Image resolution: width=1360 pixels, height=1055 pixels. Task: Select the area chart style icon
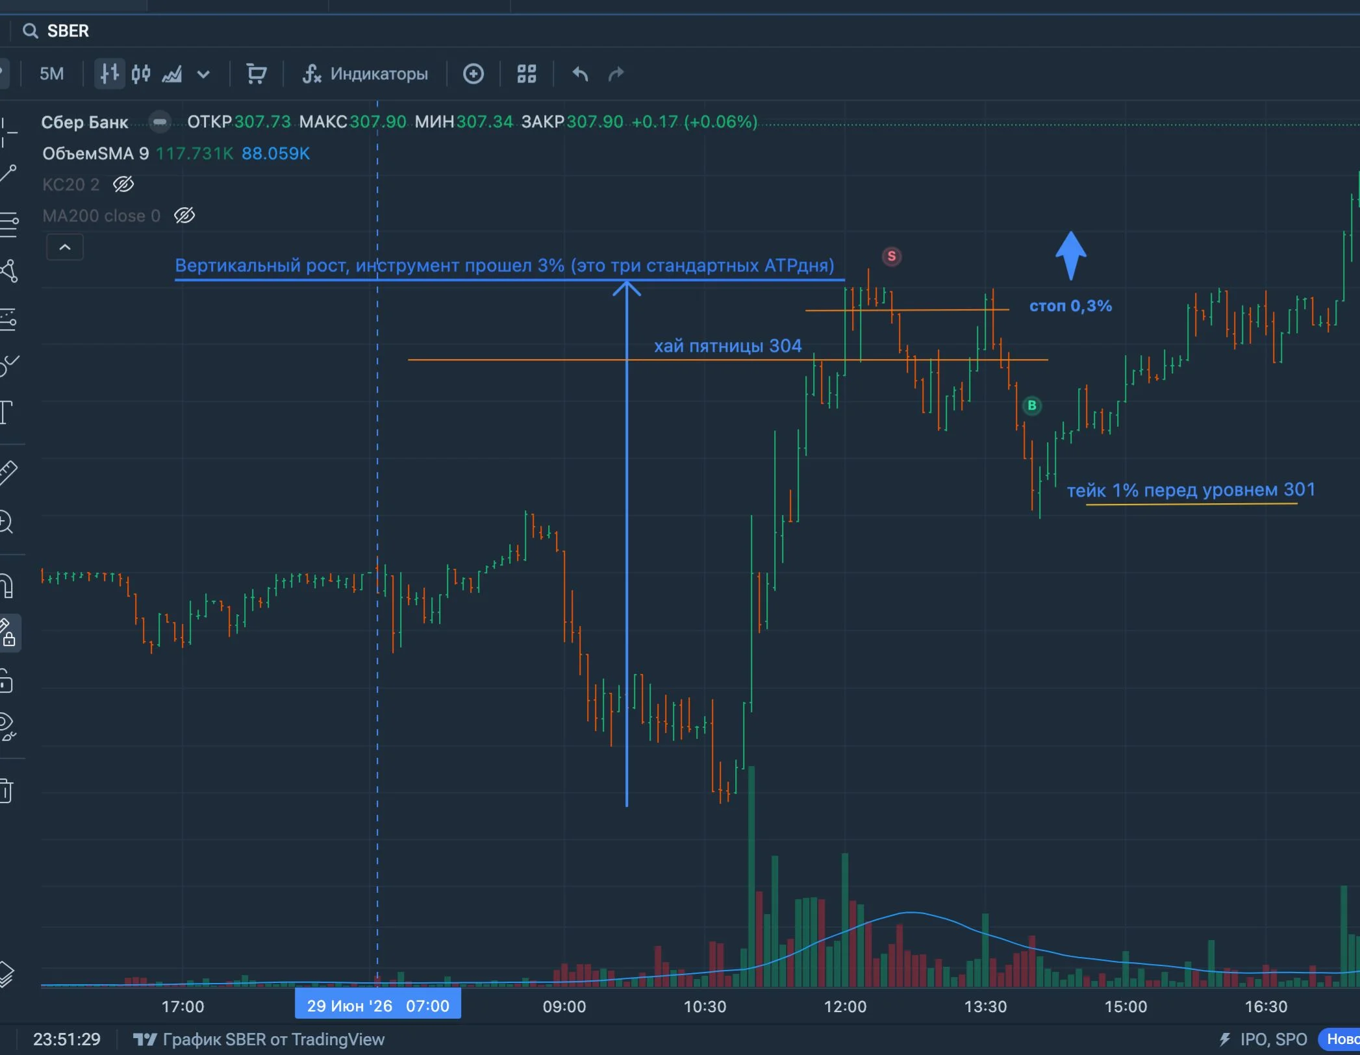click(172, 74)
